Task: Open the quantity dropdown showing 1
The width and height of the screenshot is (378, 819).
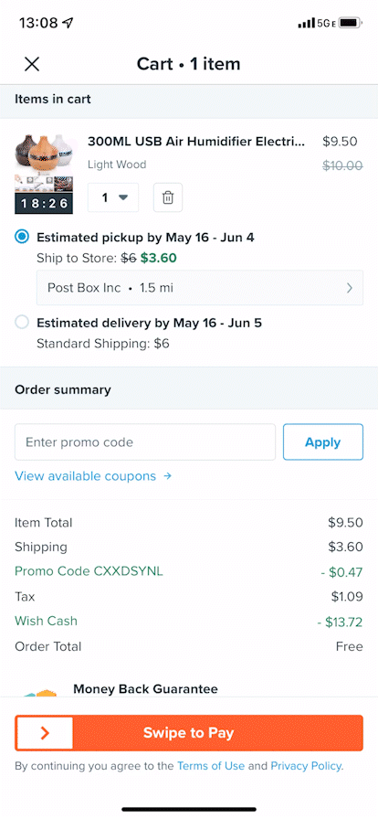Action: tap(113, 197)
